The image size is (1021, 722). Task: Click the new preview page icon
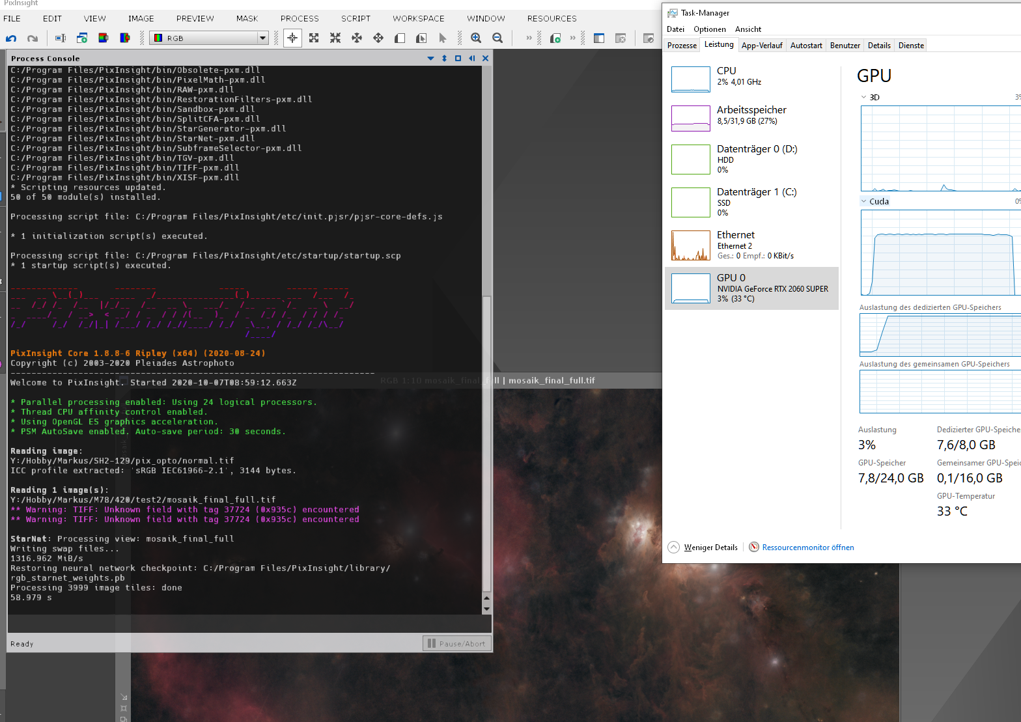400,38
